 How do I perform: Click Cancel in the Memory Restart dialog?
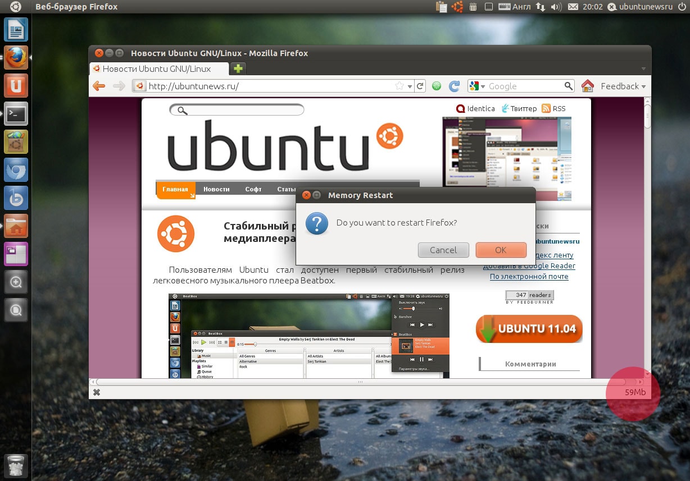[x=443, y=250]
